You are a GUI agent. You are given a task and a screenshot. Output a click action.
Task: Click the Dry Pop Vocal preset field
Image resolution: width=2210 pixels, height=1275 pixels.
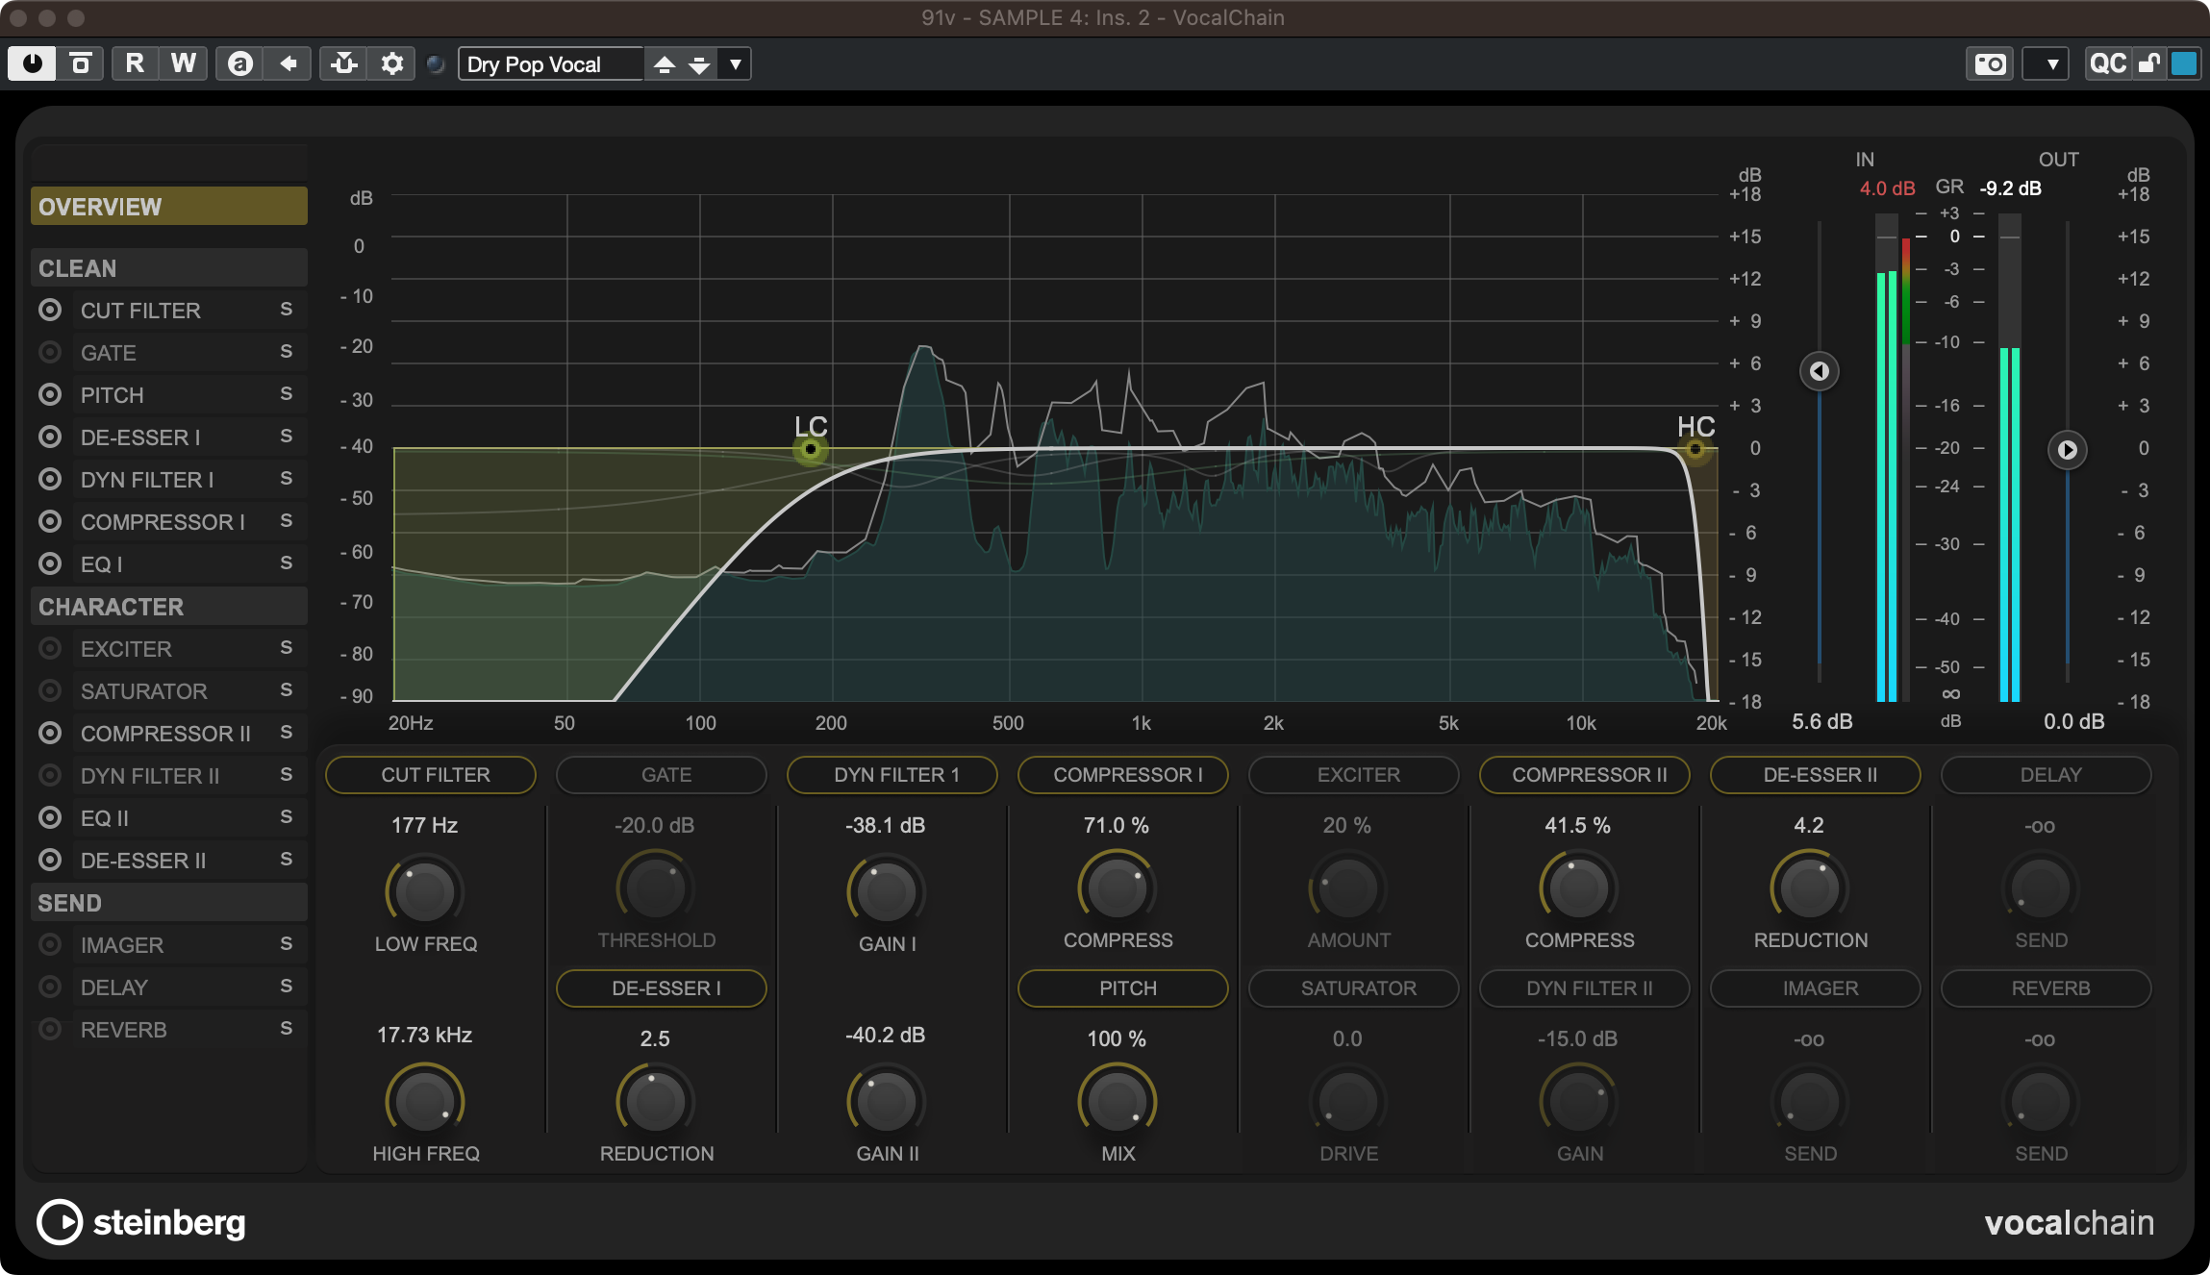coord(550,64)
